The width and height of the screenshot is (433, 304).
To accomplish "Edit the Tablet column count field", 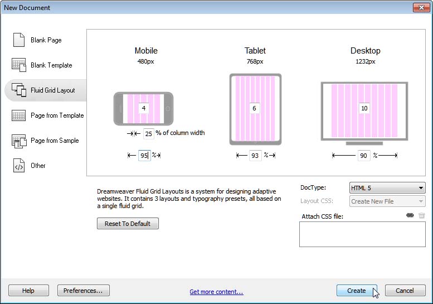I will (255, 108).
